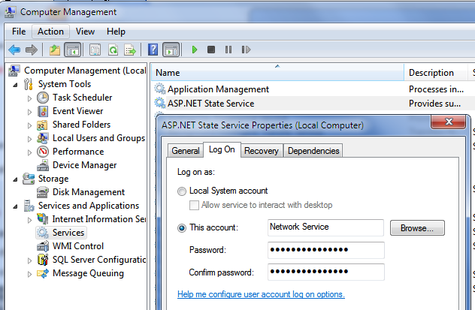Screen dimensions: 475x310
Task: Click the Internet Information Services icon
Action: point(42,219)
